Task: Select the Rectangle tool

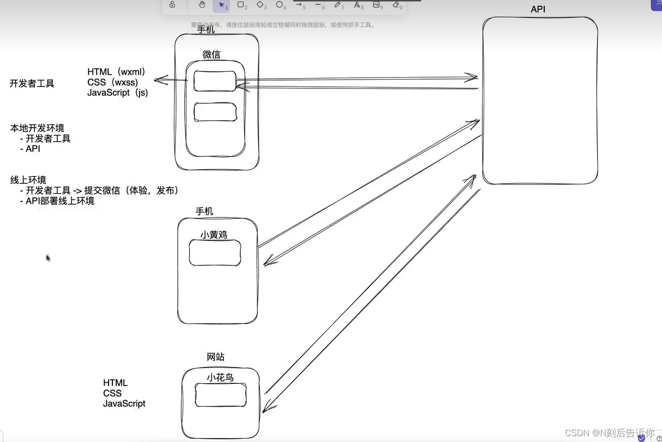Action: point(240,5)
